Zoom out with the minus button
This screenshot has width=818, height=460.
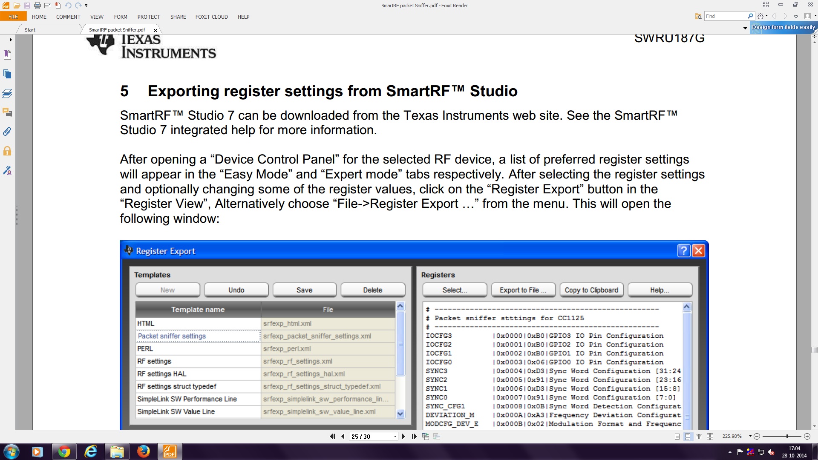757,436
